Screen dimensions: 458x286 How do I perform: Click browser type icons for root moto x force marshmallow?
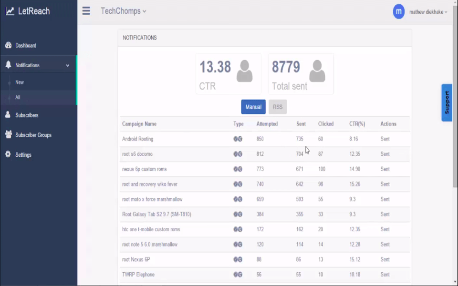(238, 199)
